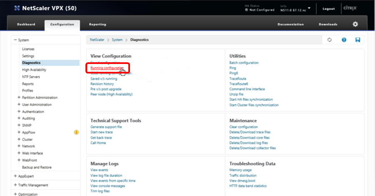Open the Info version dropdown arrow
This screenshot has width=375, height=196.
(309, 8)
